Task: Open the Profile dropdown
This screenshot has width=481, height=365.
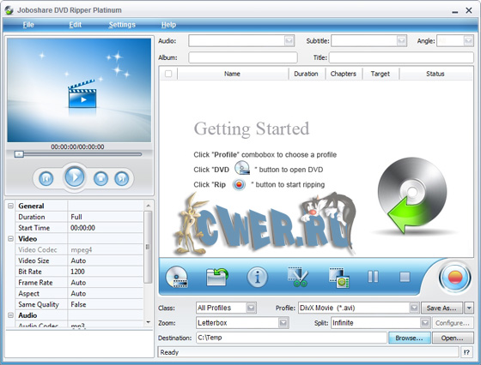Action: pyautogui.click(x=414, y=308)
